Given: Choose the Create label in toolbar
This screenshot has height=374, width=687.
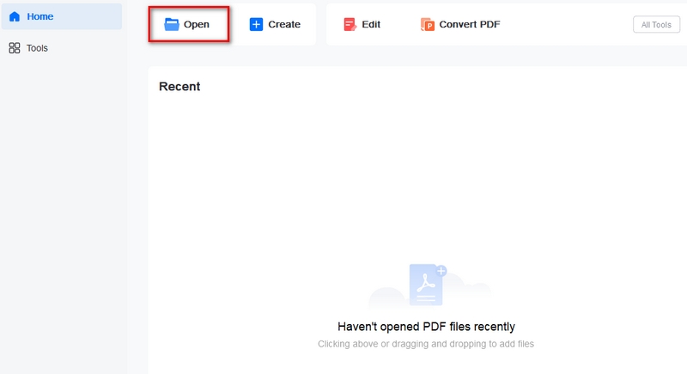Looking at the screenshot, I should [x=284, y=25].
